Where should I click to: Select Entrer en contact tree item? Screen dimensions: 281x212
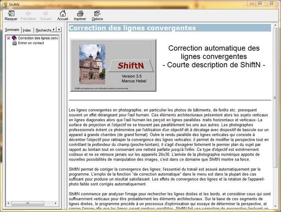point(31,43)
